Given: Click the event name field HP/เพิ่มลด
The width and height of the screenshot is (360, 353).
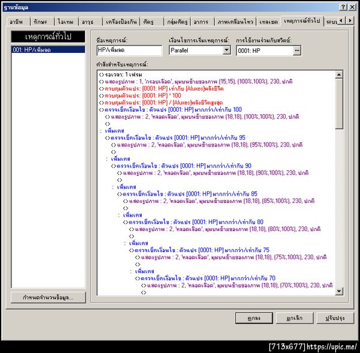Looking at the screenshot, I should 130,50.
